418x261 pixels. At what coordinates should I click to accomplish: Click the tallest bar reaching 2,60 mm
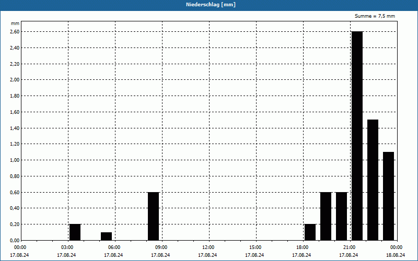(357, 136)
